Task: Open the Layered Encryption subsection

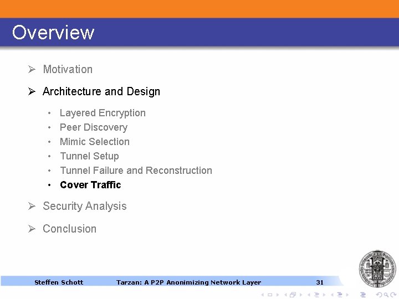Action: pos(103,113)
